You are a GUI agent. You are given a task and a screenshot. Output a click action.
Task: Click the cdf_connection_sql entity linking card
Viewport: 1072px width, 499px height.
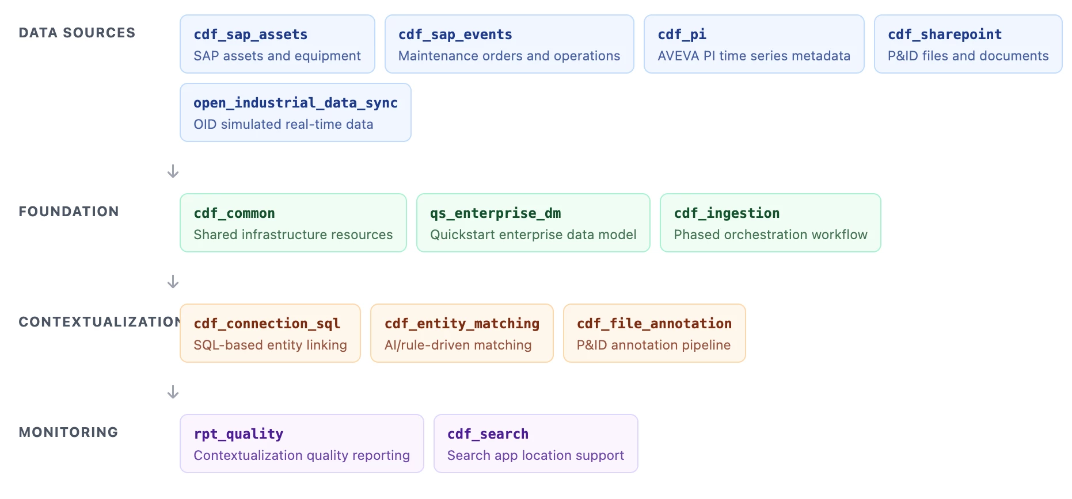point(270,333)
